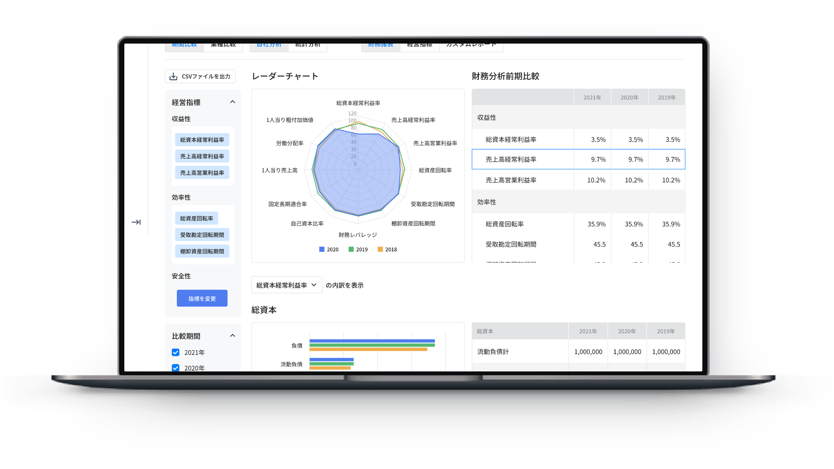Click the 安全性 category heading
The image size is (834, 469).
tap(181, 276)
